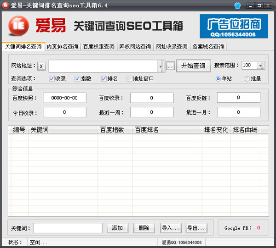This screenshot has width=276, height=248.
Task: Enable the 地址窗口 checkbox
Action: tap(129, 78)
